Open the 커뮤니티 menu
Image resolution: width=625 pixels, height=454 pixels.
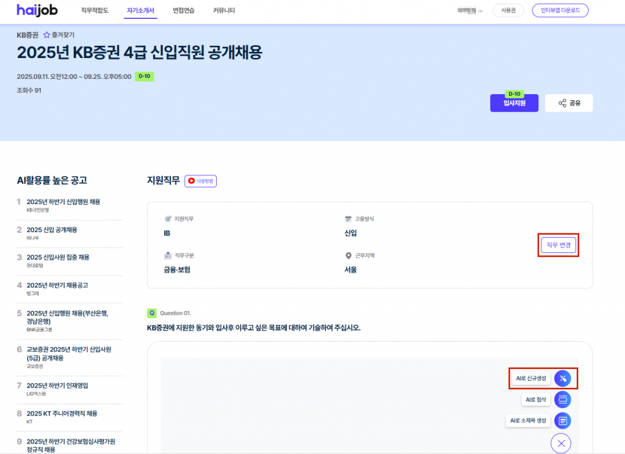tap(223, 10)
